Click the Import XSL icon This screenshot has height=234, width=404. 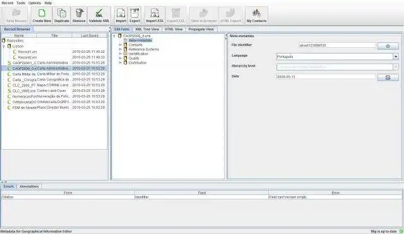pyautogui.click(x=155, y=13)
